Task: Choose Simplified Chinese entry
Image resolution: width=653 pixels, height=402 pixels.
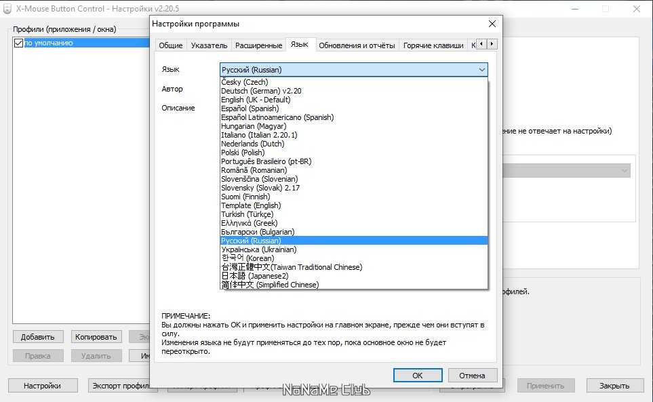Action: 353,285
